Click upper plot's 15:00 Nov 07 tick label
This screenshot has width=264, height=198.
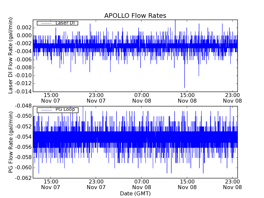[x=50, y=98]
